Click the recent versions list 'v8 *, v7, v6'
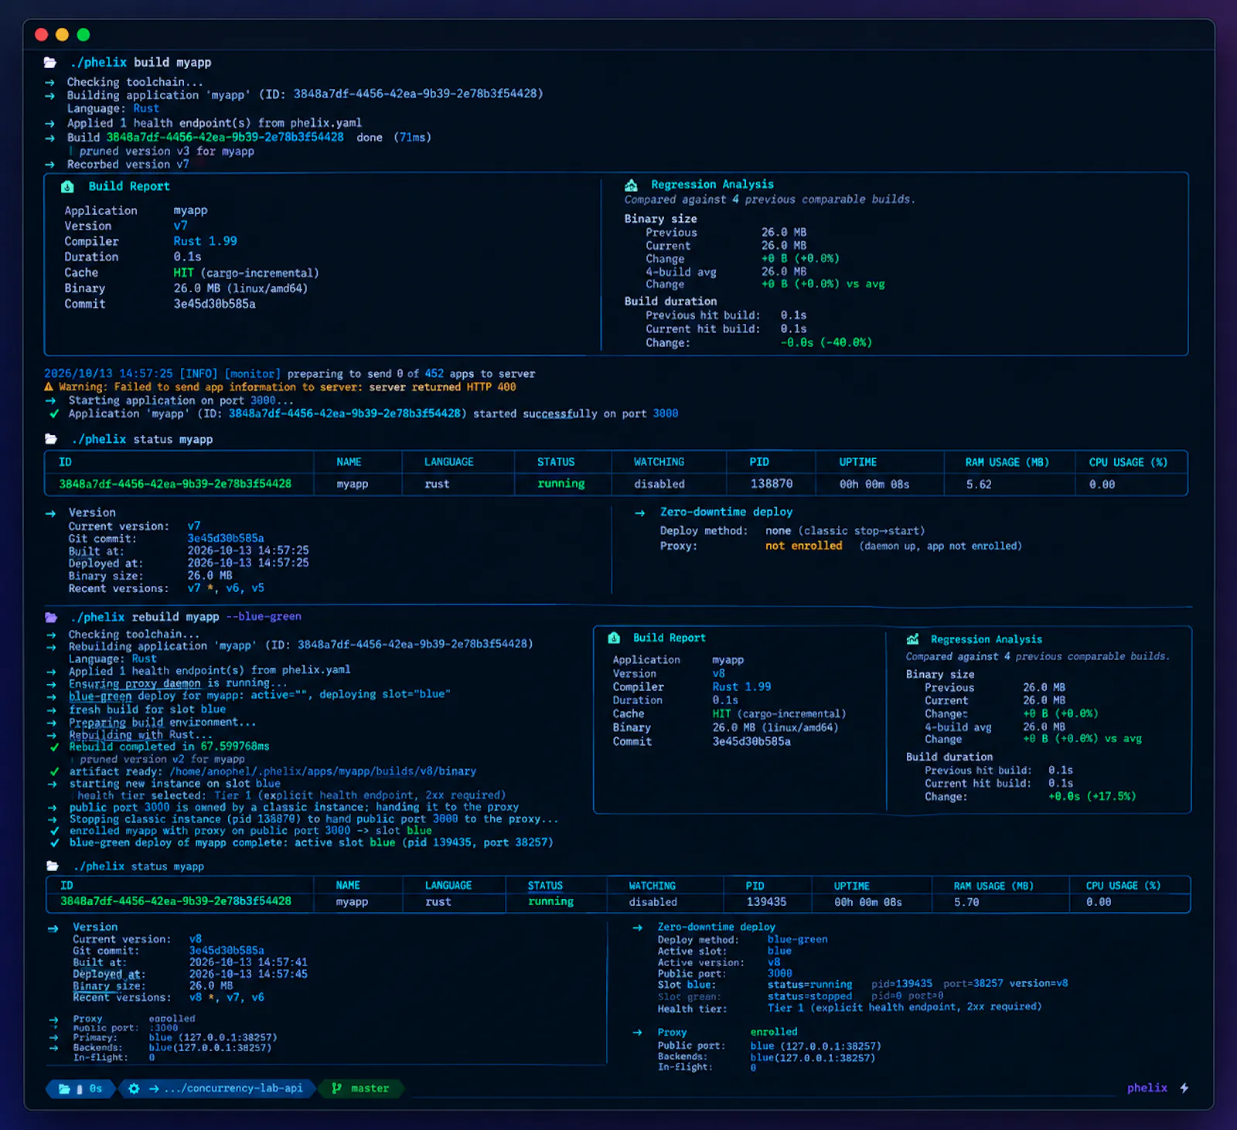Viewport: 1237px width, 1130px height. click(227, 997)
